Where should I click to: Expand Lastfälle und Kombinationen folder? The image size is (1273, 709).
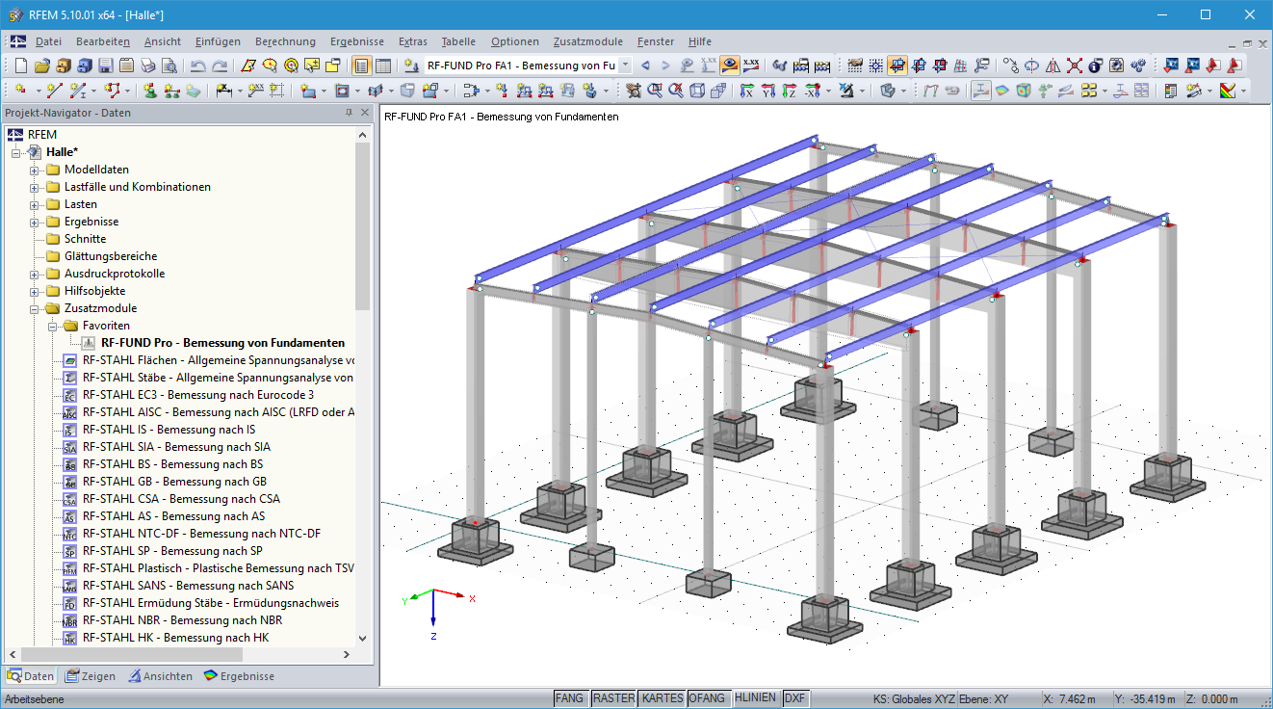coord(35,187)
